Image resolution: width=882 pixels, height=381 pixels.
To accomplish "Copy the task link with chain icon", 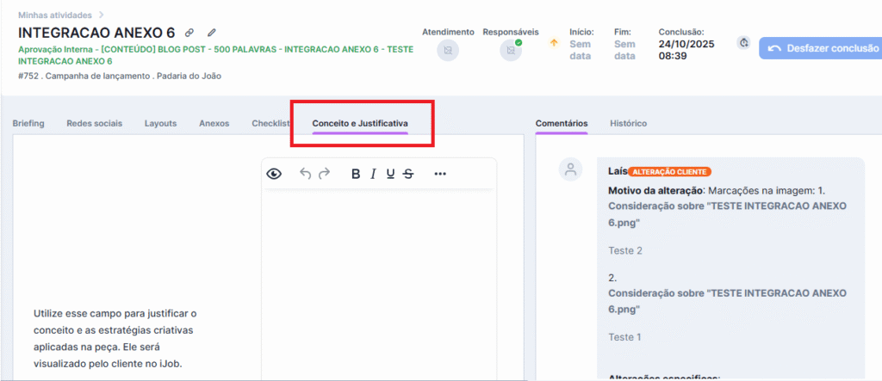I will click(189, 33).
